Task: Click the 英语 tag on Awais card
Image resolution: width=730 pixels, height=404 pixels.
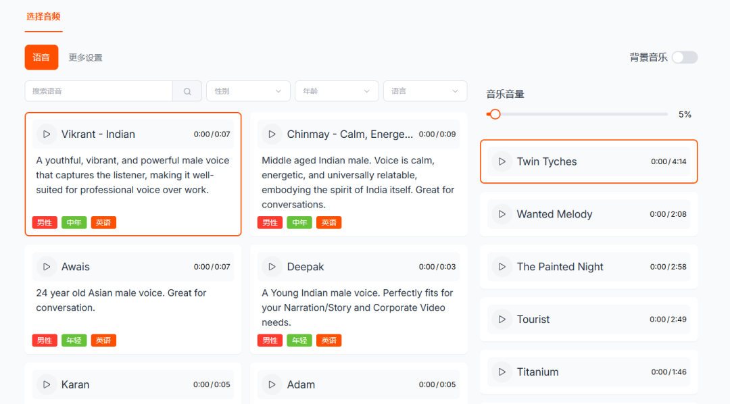Action: click(103, 340)
